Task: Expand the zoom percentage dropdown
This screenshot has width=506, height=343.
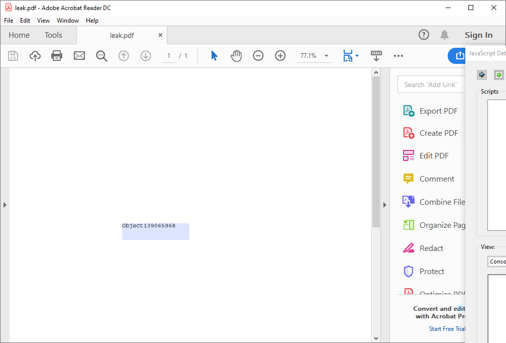Action: 326,56
